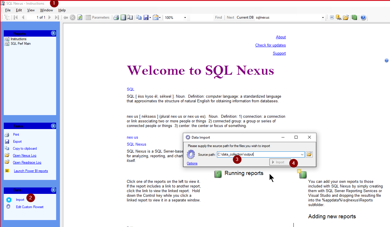Screen dimensions: 390x227
Task: Click the toolbar save/export disk icon
Action: click(x=146, y=17)
